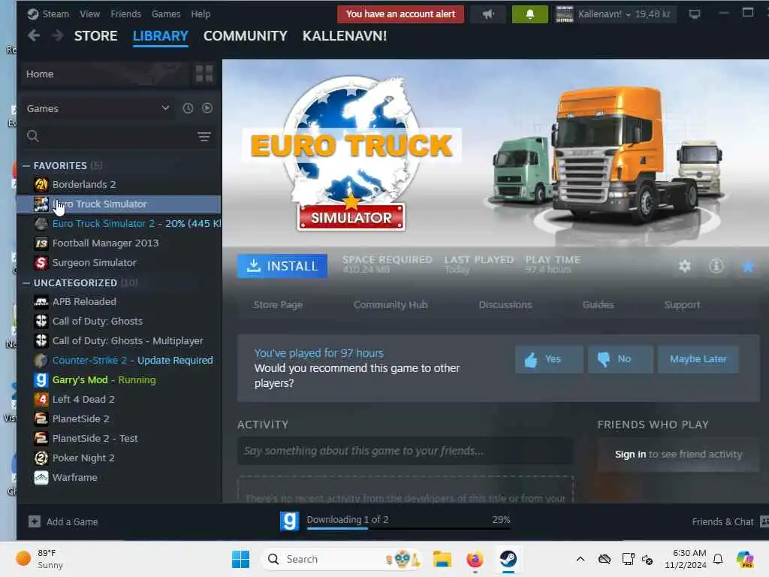Open Windows Start menu
The image size is (769, 577).
(x=240, y=559)
